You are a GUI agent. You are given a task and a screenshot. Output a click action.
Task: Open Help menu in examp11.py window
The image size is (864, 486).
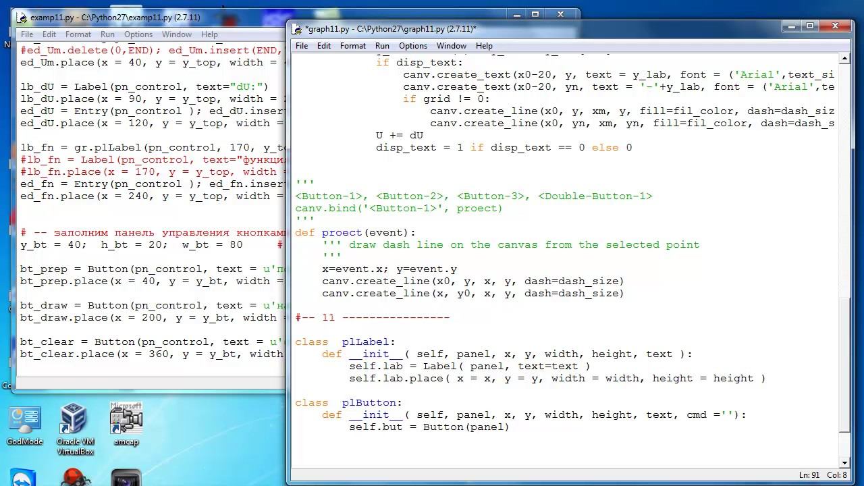209,34
